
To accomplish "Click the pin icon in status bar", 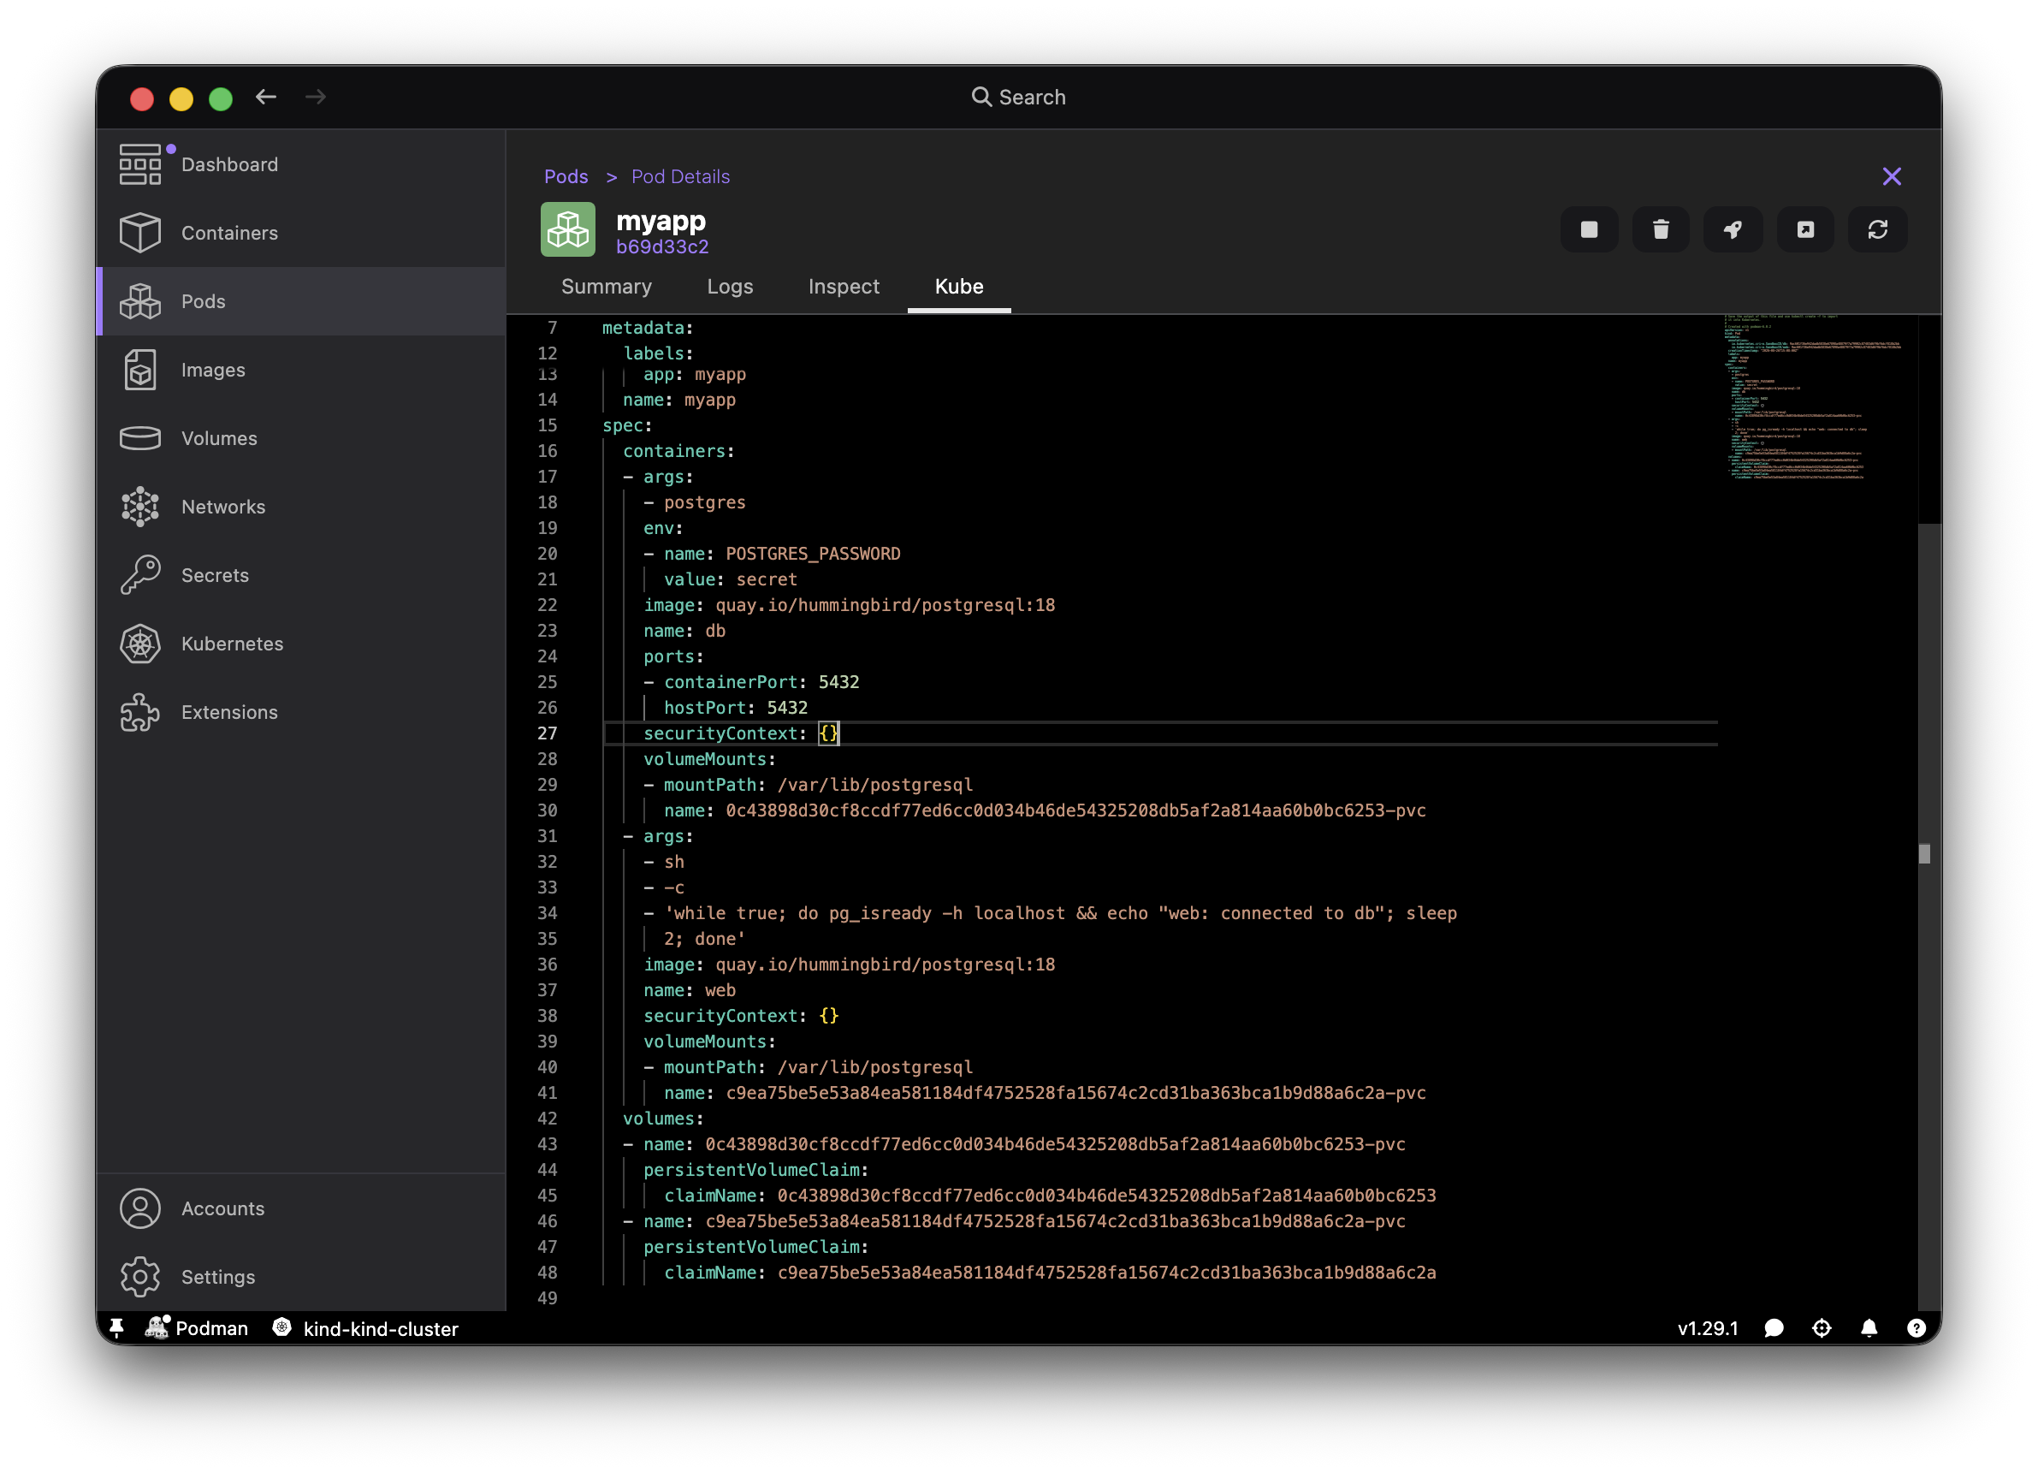I will [117, 1327].
